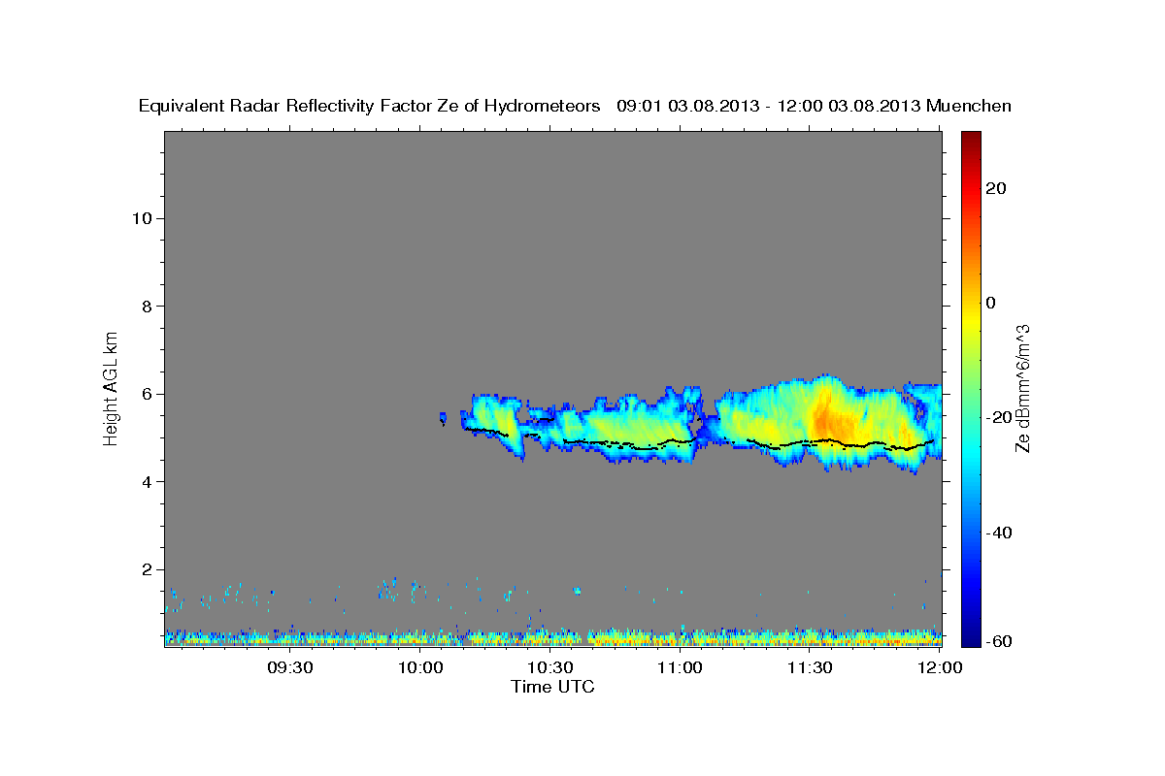Click the height axis label 8

click(x=148, y=307)
